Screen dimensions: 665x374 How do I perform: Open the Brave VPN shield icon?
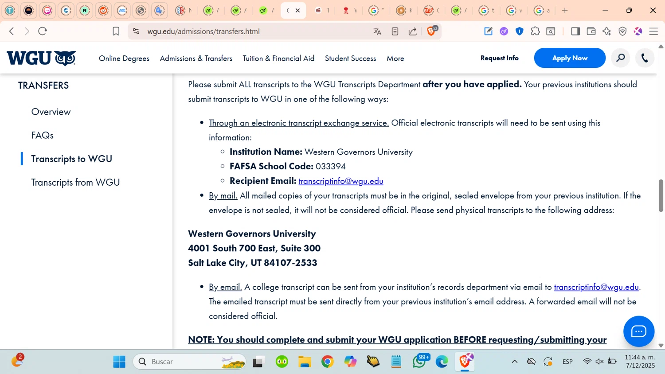click(x=622, y=31)
